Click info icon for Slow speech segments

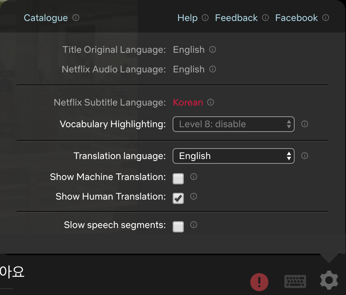click(194, 225)
